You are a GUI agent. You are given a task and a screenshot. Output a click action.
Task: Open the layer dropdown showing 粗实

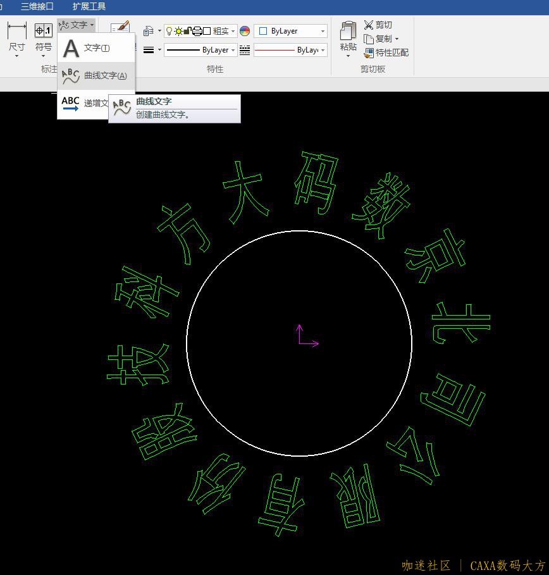click(200, 31)
